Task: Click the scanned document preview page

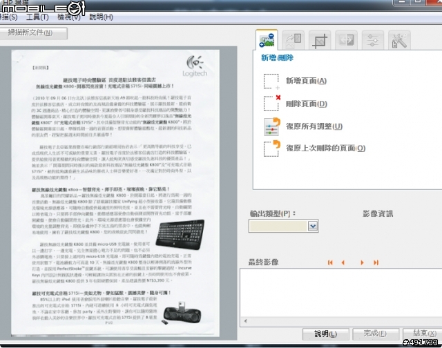Action: 115,193
